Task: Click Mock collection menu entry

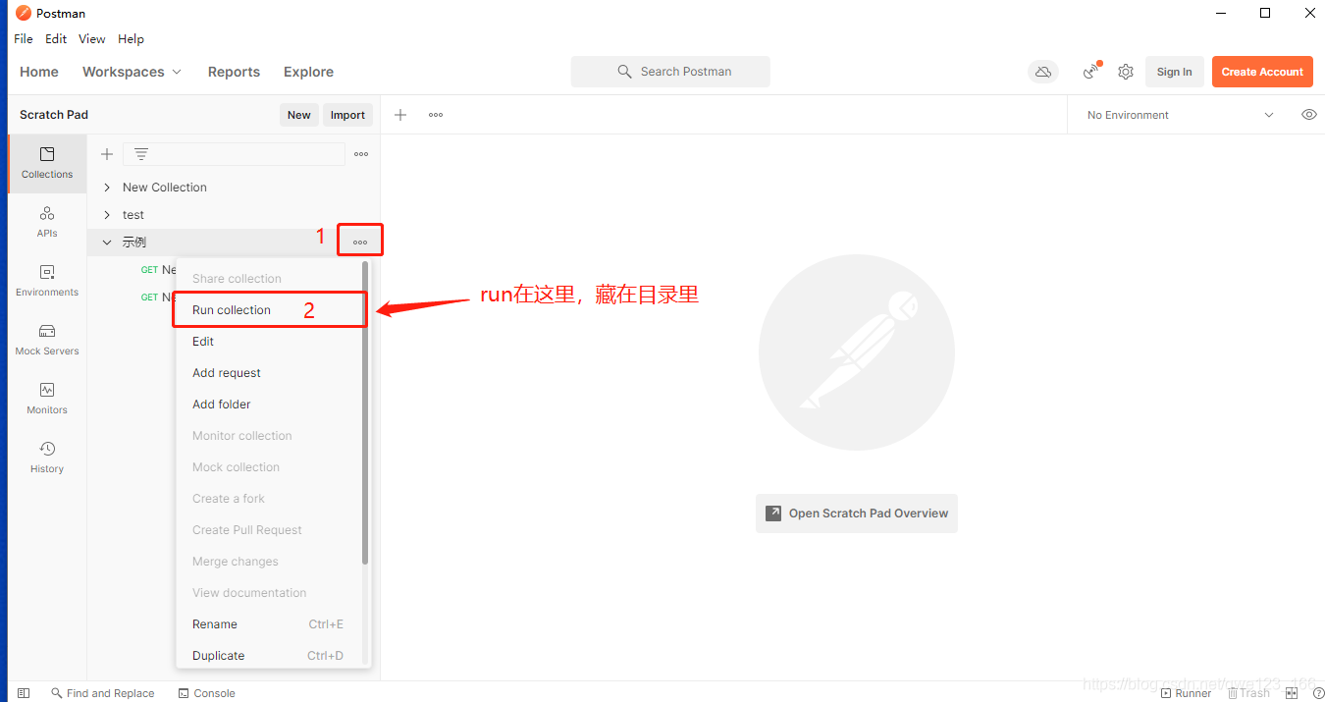Action: (x=269, y=467)
